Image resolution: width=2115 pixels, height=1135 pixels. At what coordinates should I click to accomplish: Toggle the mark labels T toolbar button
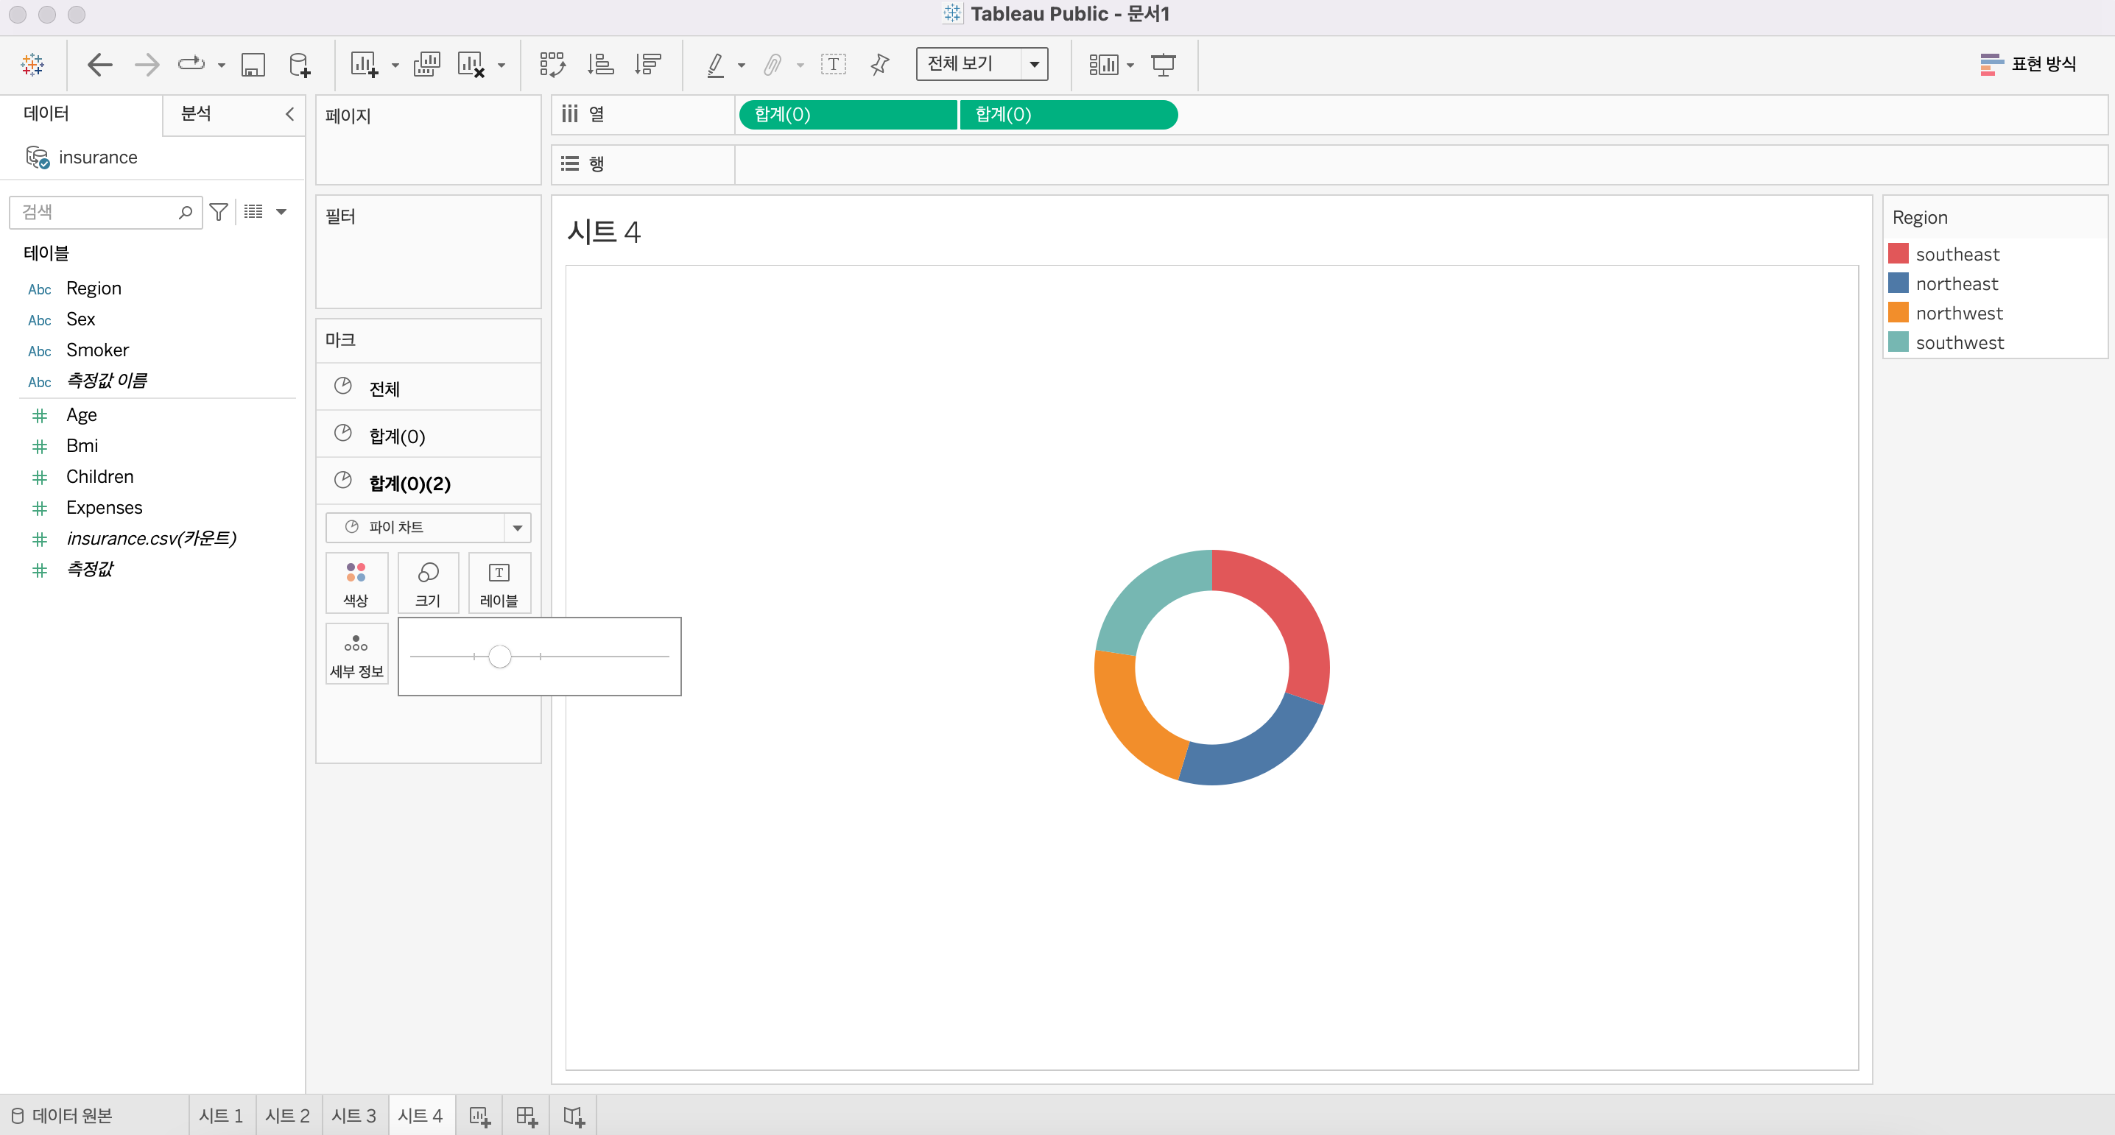[x=833, y=64]
